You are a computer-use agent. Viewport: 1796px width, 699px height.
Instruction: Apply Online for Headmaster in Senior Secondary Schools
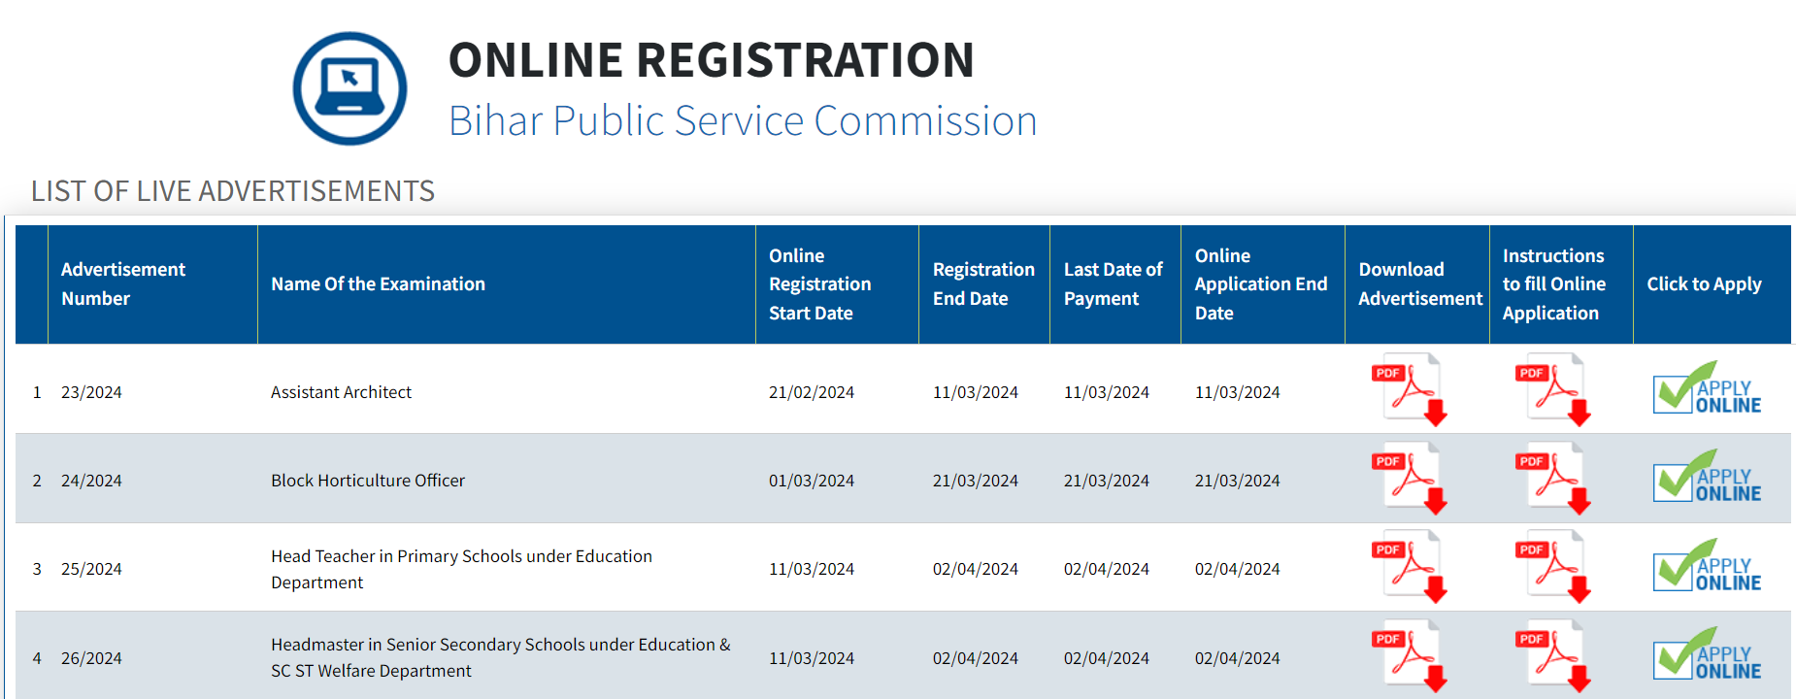pos(1707,654)
